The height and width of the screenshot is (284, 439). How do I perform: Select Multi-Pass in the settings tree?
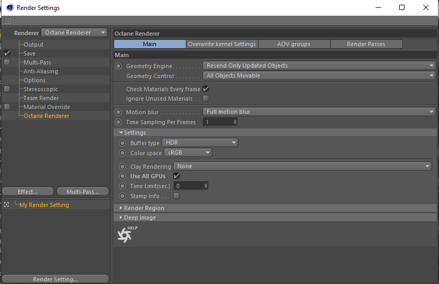(x=37, y=62)
